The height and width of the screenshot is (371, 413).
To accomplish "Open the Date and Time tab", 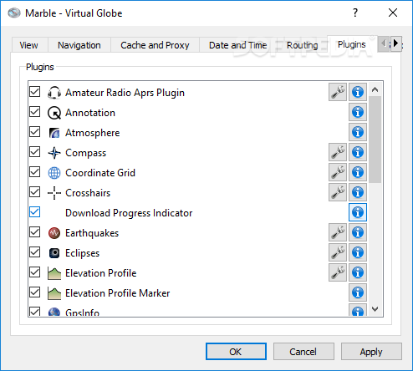I will [x=237, y=45].
